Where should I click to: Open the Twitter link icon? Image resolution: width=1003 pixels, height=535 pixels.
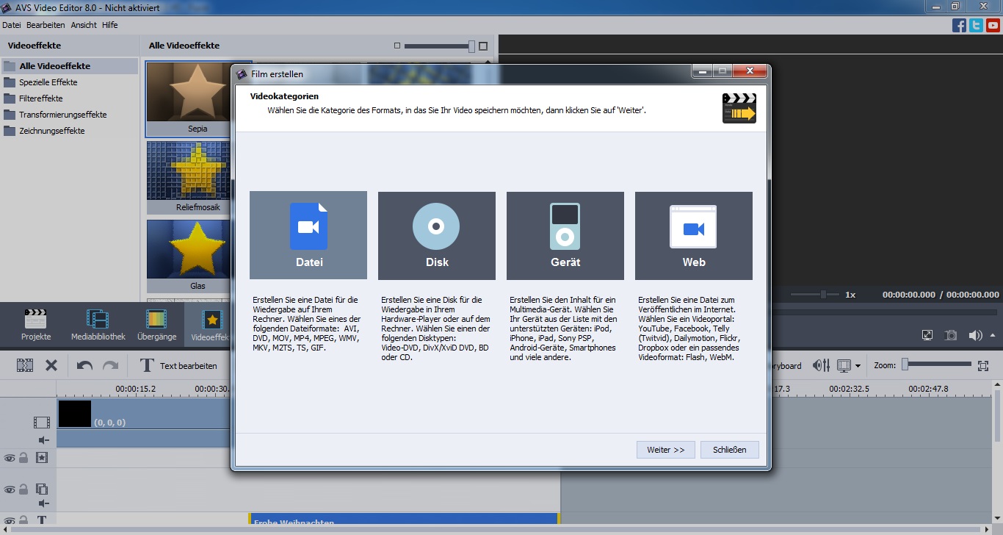pyautogui.click(x=976, y=25)
